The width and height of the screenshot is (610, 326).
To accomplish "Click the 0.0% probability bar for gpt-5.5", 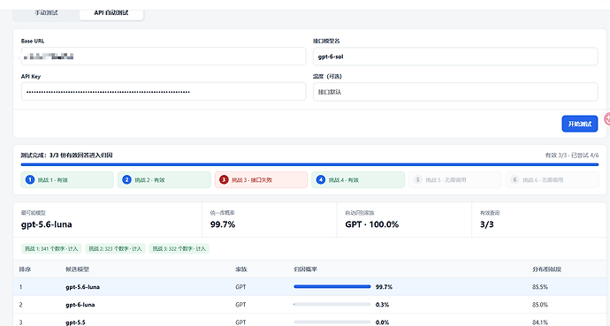I will [x=332, y=322].
